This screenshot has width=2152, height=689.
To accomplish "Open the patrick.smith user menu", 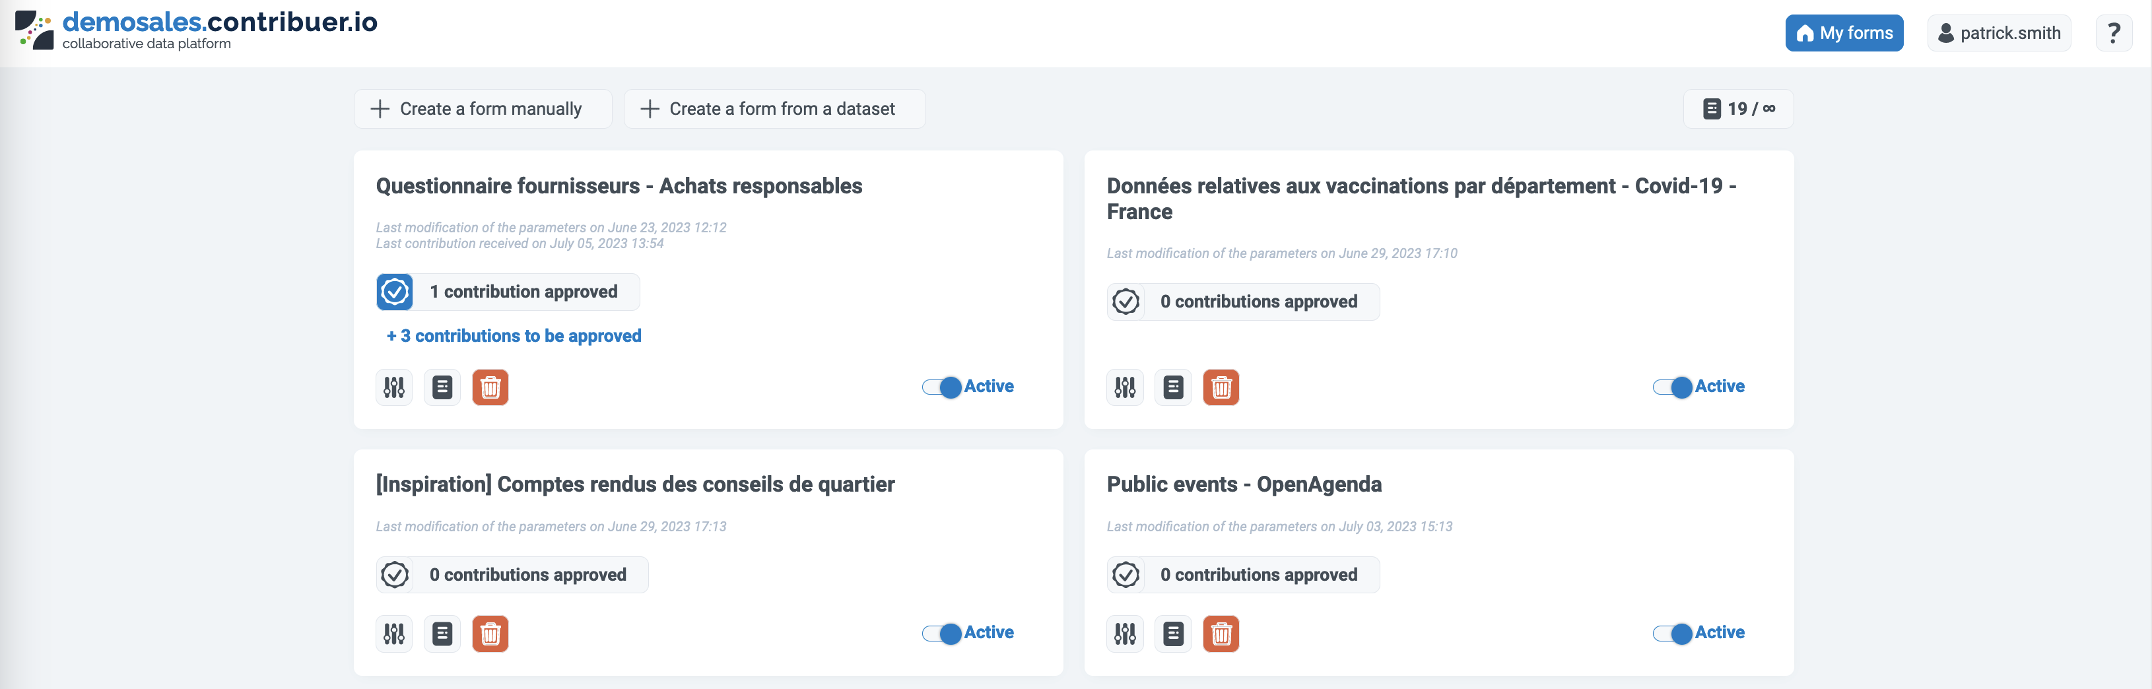I will [x=1998, y=34].
